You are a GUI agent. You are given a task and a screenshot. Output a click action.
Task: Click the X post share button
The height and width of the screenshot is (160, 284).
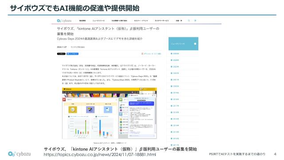[61, 54]
